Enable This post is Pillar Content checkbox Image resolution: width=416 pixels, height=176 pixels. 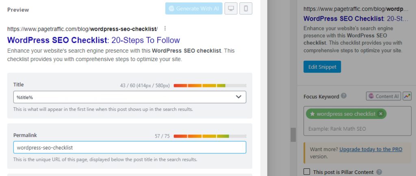coord(307,172)
